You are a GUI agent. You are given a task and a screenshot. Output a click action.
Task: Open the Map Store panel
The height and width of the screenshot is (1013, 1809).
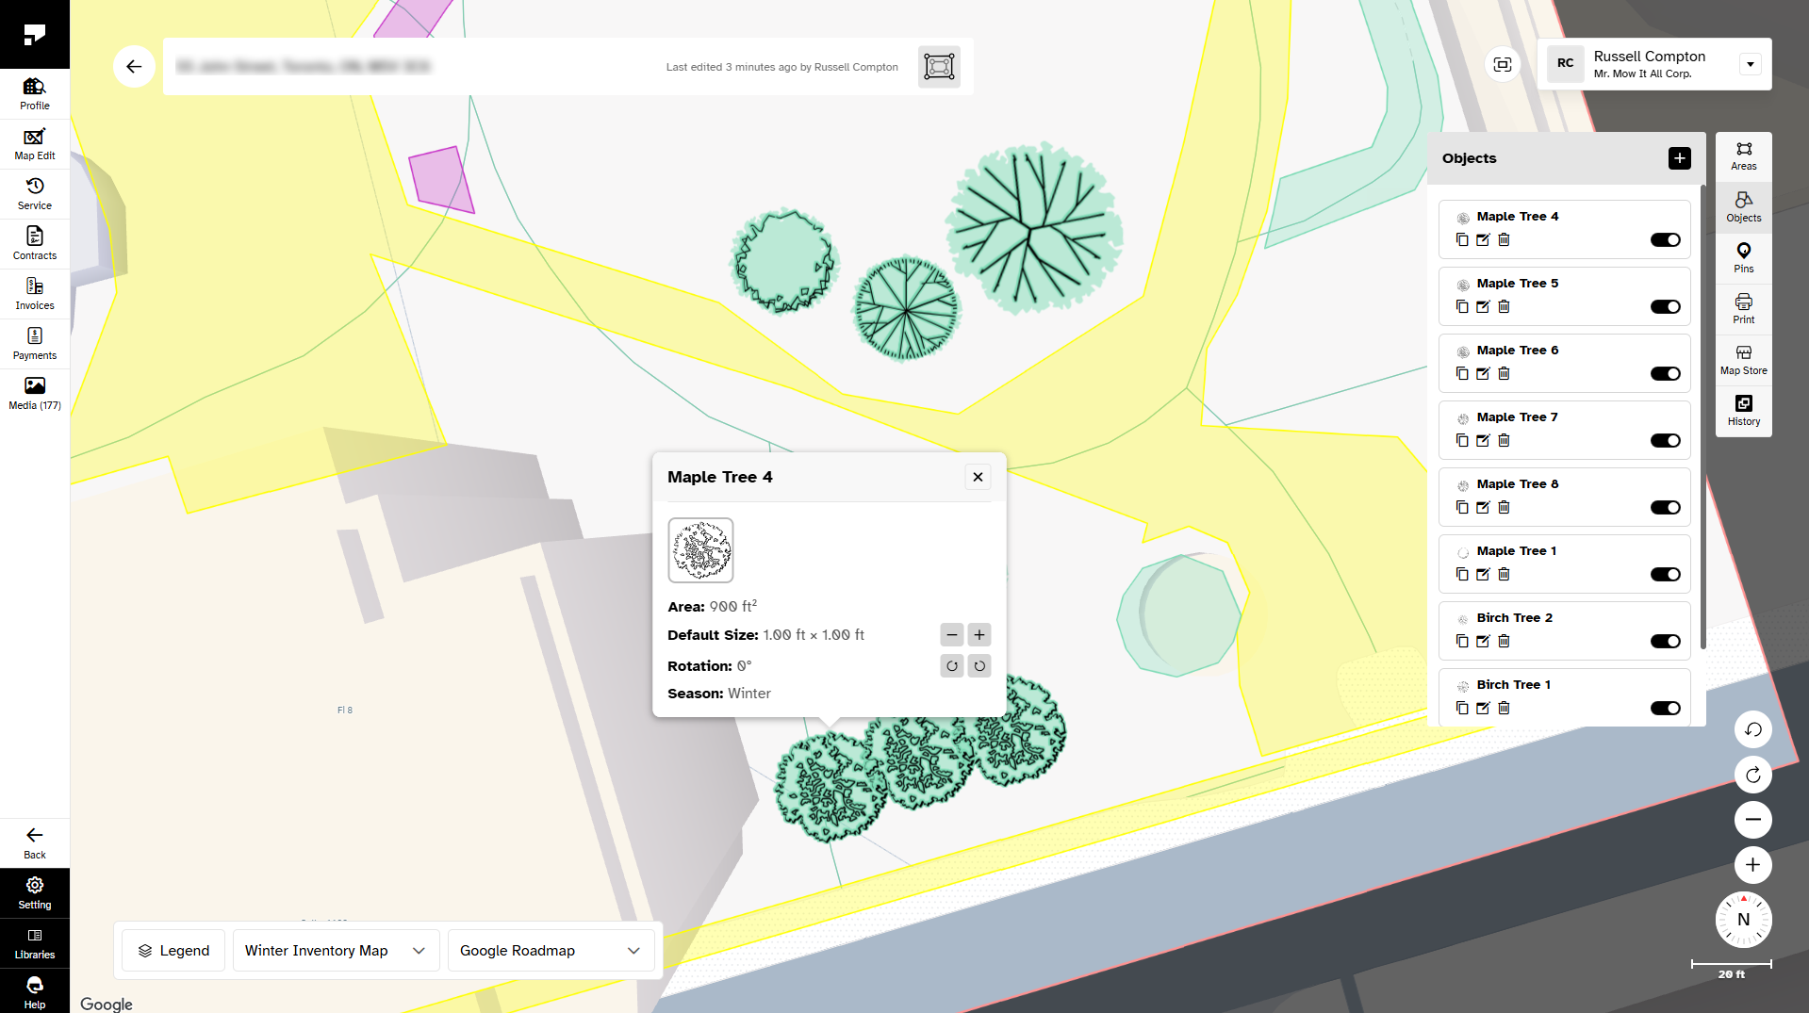[x=1743, y=359]
